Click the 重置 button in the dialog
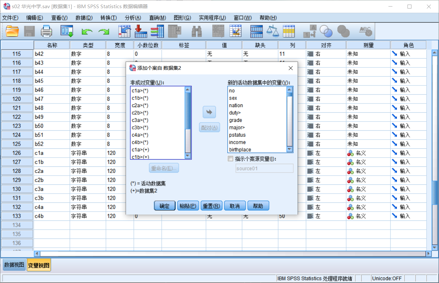 tap(212, 206)
